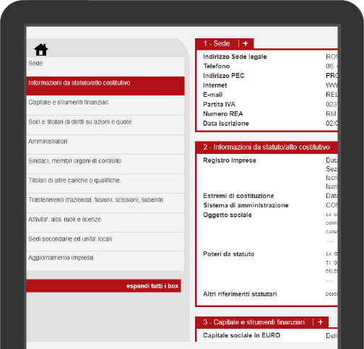
Task: Open Capitale e strumenti finanziari in sidebar
Action: [105, 105]
